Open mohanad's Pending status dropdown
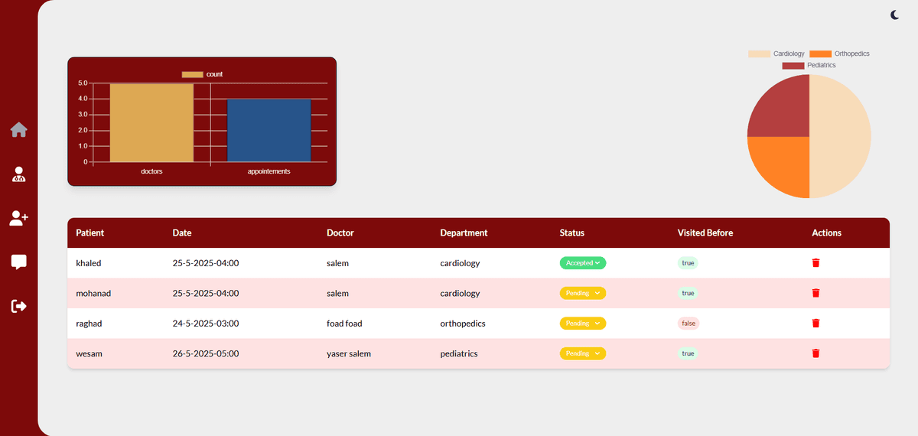The height and width of the screenshot is (436, 918). (x=582, y=293)
